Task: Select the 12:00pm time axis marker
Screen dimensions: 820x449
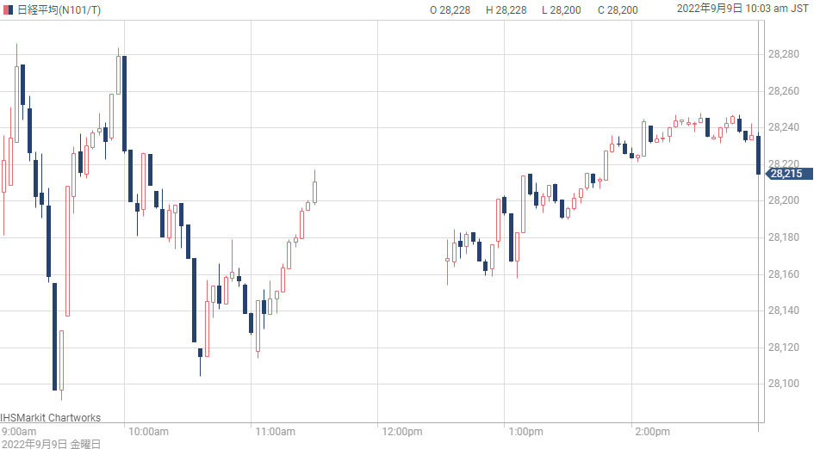Action: (x=401, y=431)
